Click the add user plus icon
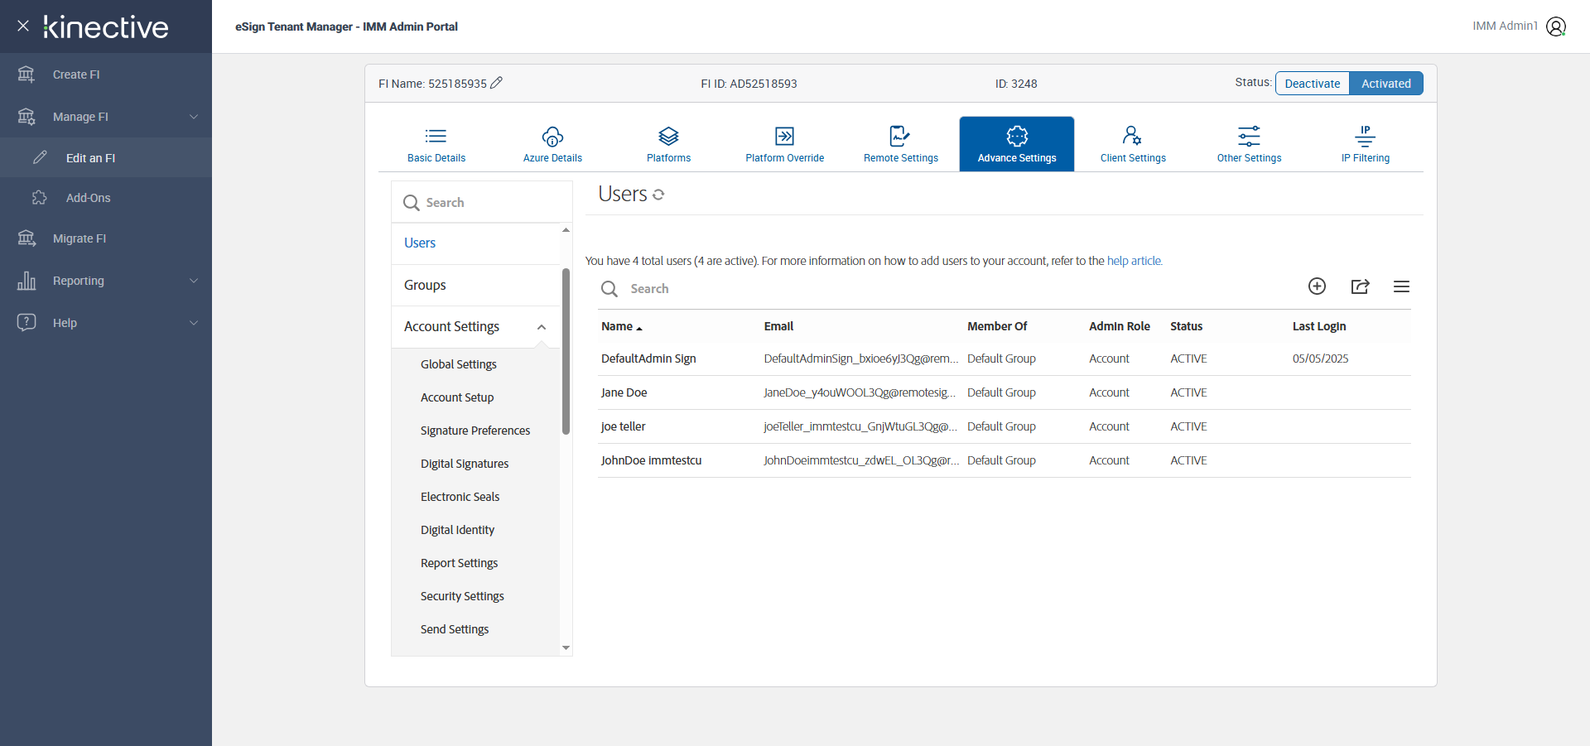This screenshot has width=1590, height=746. pos(1317,286)
